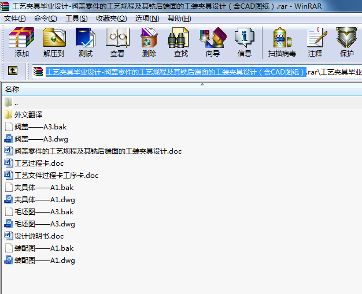Sort by Name (名称) column header
The width and height of the screenshot is (362, 294).
point(12,90)
